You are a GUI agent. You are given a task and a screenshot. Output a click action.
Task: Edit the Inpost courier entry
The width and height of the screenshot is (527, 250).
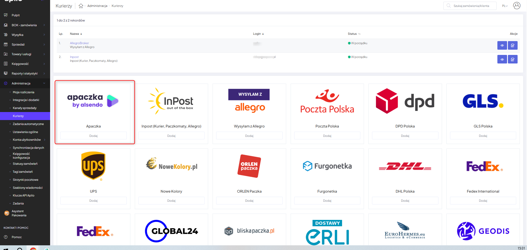(x=512, y=59)
